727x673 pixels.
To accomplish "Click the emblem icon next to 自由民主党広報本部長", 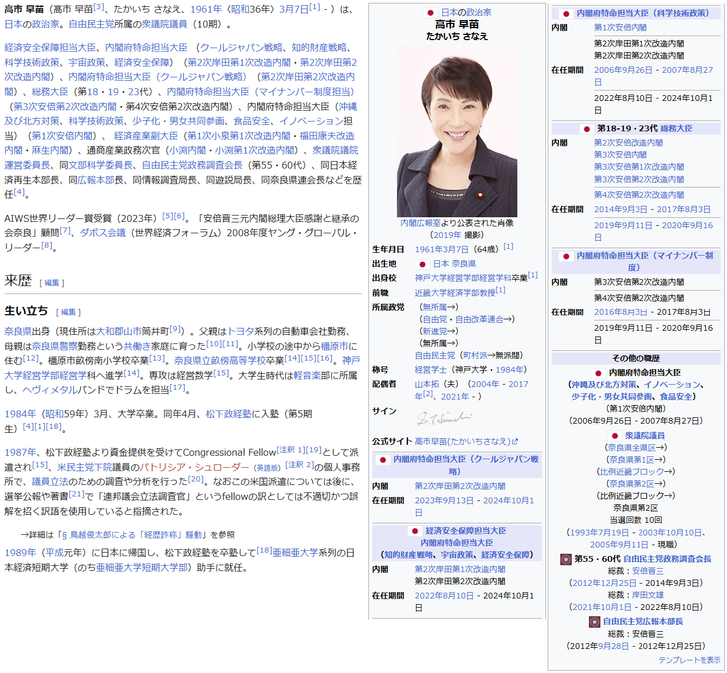I will pos(594,621).
